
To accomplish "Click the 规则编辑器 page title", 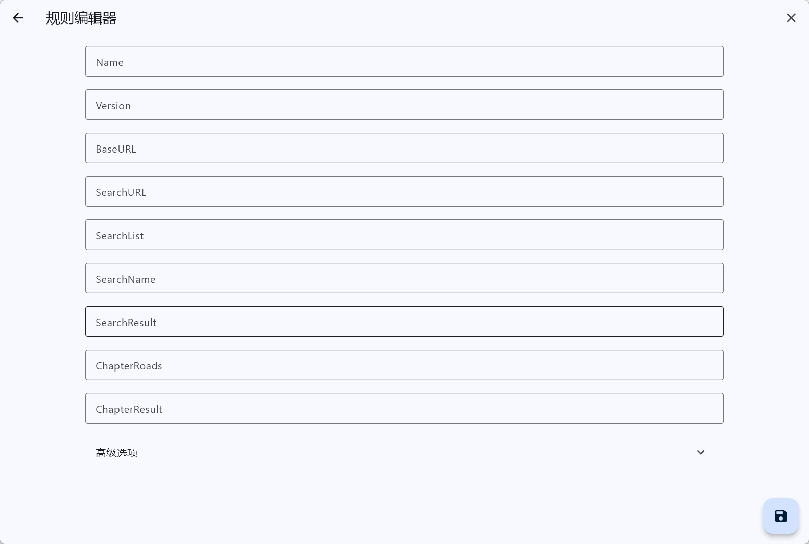I will 81,18.
